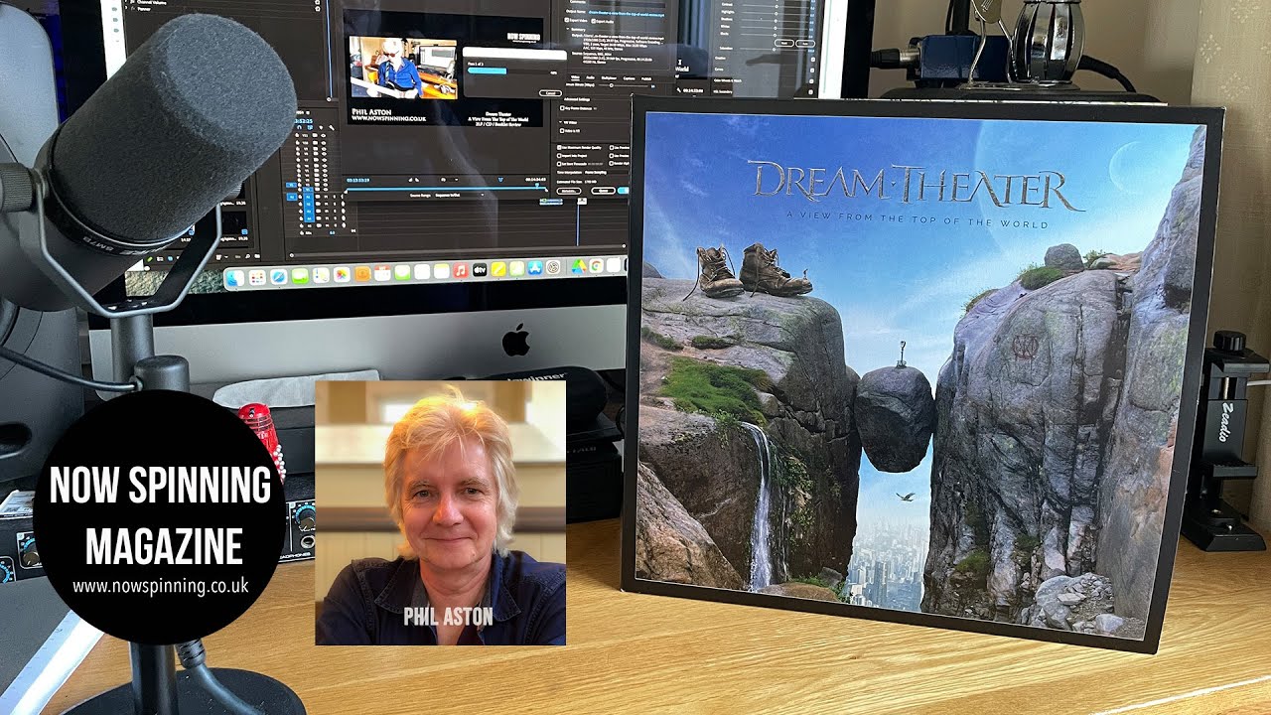Open the Source Range dropdown
The image size is (1271, 715).
coord(460,195)
